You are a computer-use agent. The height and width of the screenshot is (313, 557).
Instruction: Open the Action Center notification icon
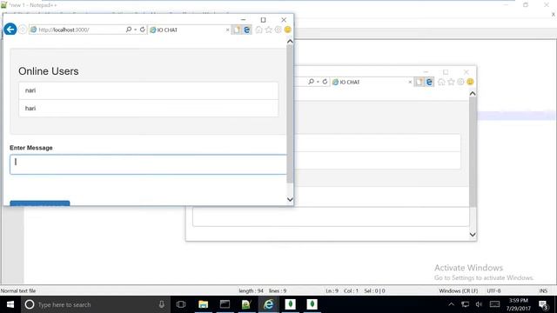(x=543, y=304)
